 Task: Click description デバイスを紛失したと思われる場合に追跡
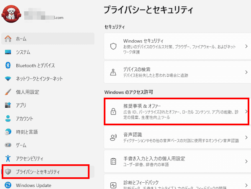tap(156, 75)
